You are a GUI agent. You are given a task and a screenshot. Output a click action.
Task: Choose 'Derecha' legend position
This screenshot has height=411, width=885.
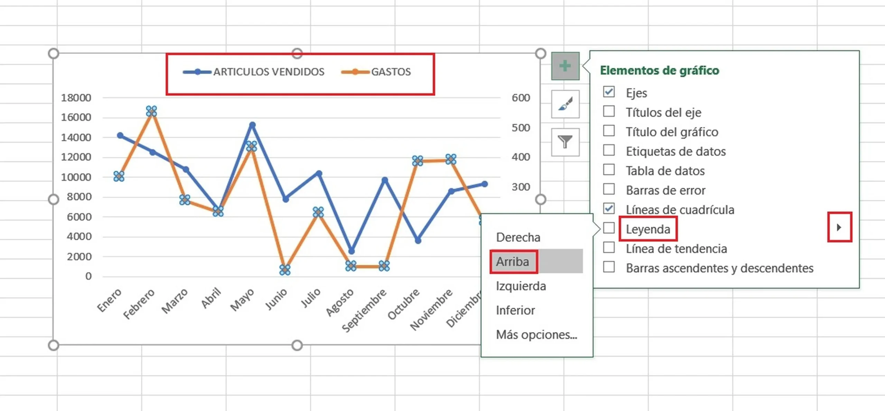(518, 237)
